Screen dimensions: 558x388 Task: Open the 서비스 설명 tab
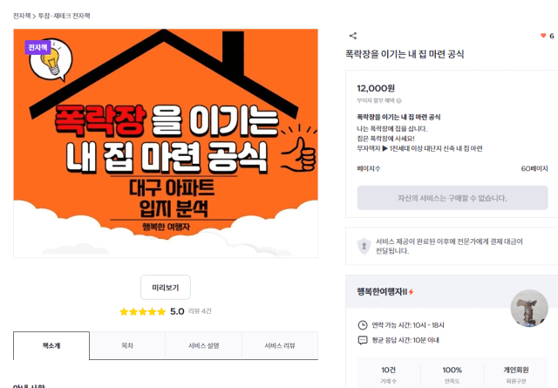click(203, 345)
